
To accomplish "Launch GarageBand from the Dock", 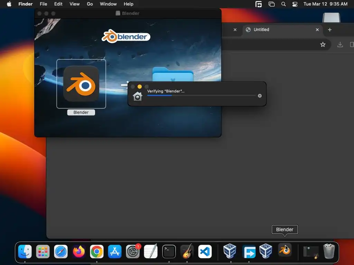I will coord(187,252).
